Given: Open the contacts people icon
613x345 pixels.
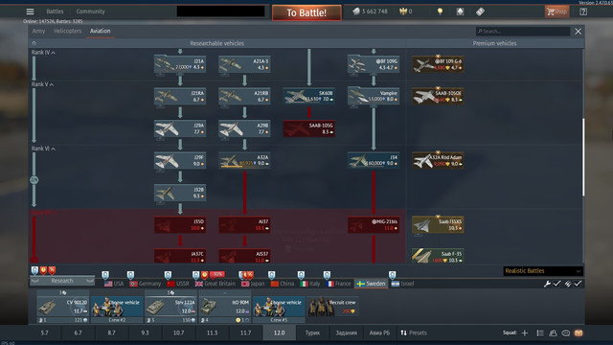Looking at the screenshot, I should point(553,333).
